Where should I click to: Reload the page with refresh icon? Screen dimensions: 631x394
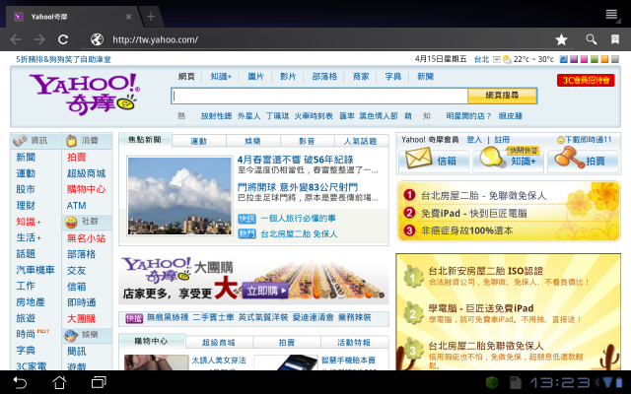point(63,39)
